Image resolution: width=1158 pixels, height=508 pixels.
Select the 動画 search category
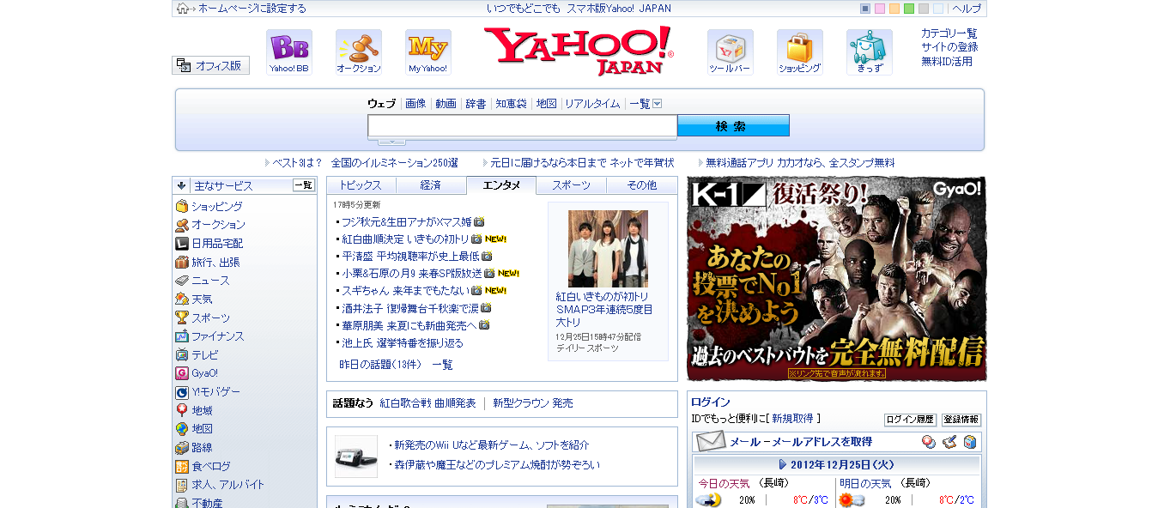(446, 104)
